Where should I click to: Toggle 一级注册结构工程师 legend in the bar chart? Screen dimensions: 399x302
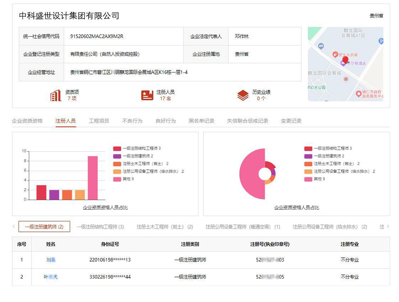coord(137,149)
